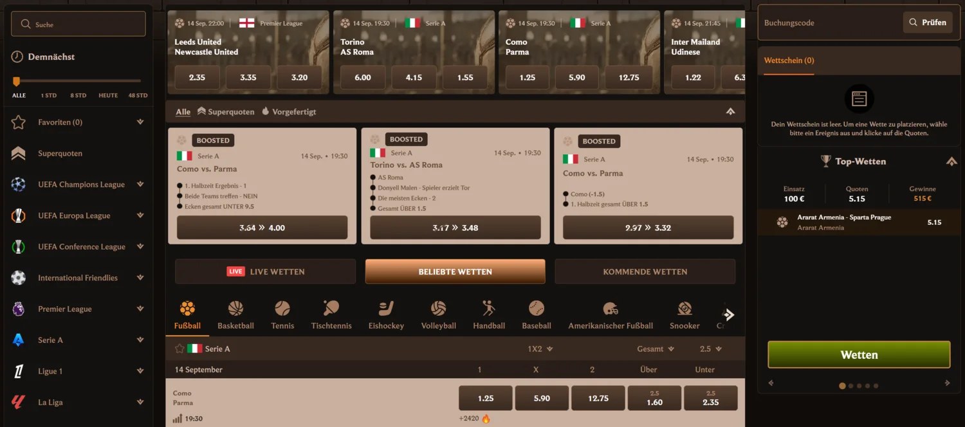Select the Basketball sport icon
Image resolution: width=965 pixels, height=427 pixels.
tap(235, 308)
